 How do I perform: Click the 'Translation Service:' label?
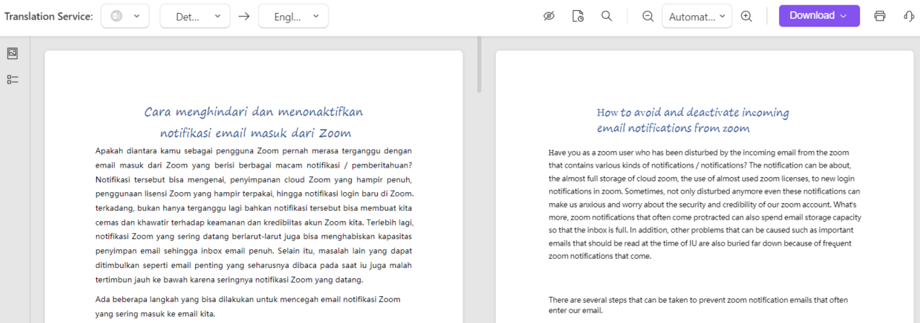click(48, 16)
